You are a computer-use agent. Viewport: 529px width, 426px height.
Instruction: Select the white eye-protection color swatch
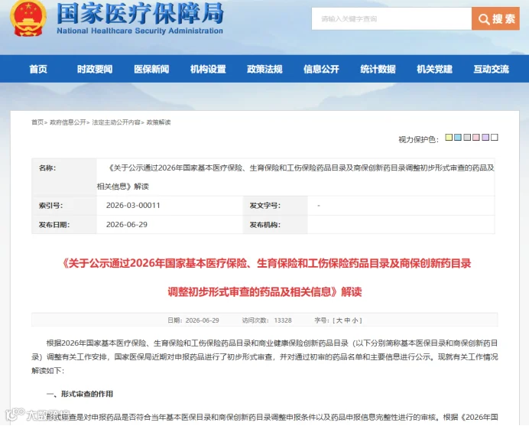(495, 138)
